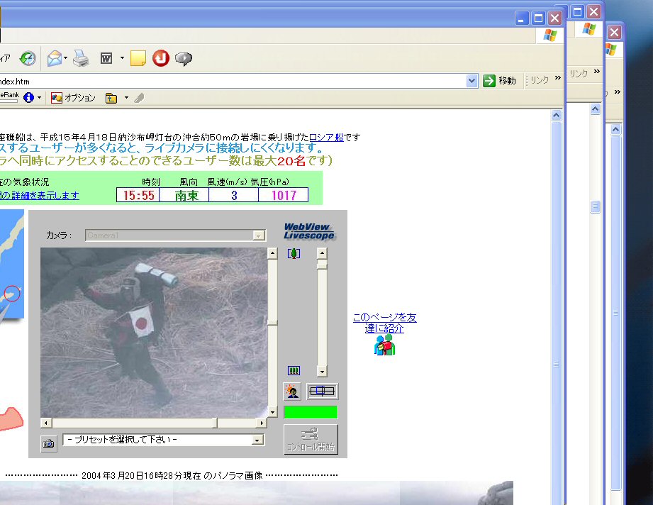Click the blue page info icon
Viewport: 653px width, 505px height.
[x=28, y=98]
